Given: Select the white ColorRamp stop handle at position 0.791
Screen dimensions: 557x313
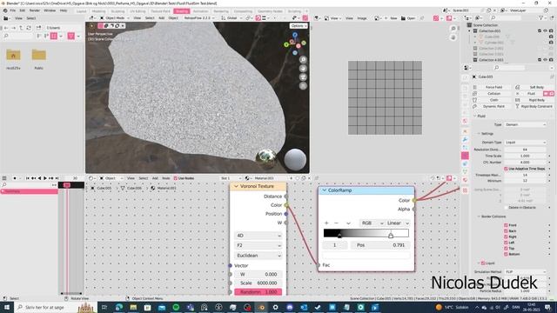Looking at the screenshot, I should (391, 236).
